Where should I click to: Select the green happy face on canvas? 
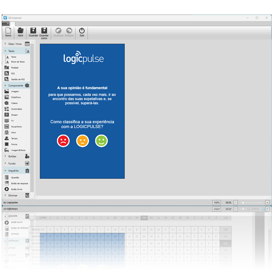pos(101,141)
